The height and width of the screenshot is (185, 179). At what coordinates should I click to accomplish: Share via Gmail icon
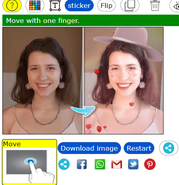(117, 164)
